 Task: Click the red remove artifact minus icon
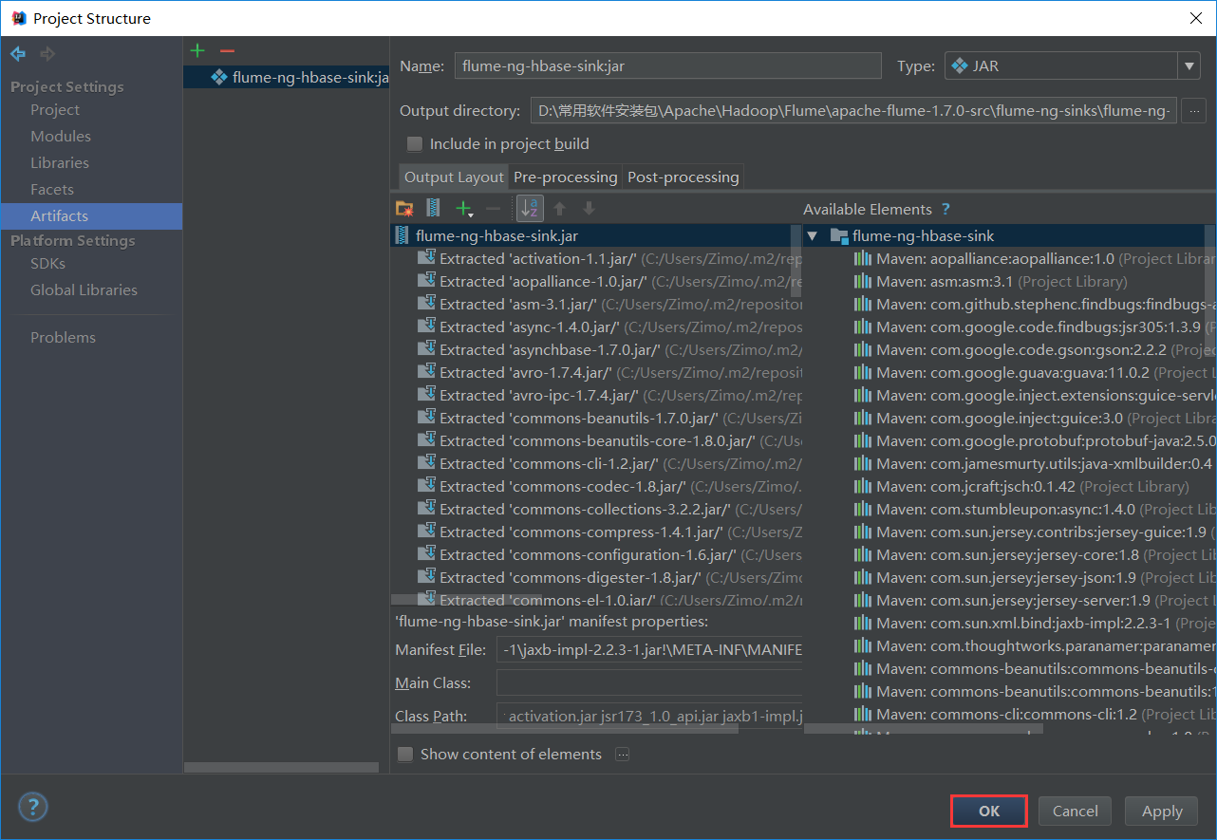(227, 50)
